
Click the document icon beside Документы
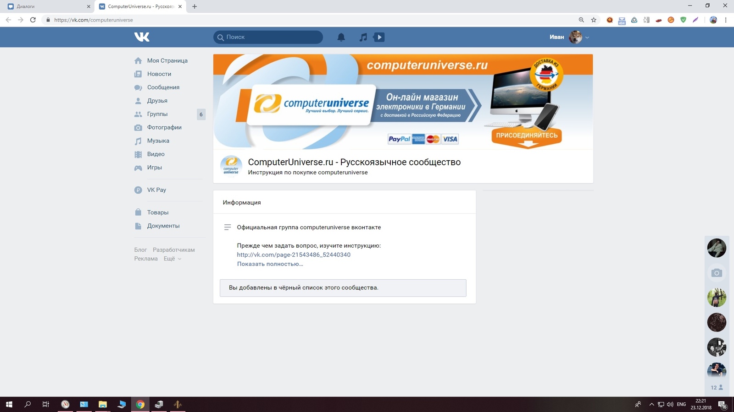(138, 226)
